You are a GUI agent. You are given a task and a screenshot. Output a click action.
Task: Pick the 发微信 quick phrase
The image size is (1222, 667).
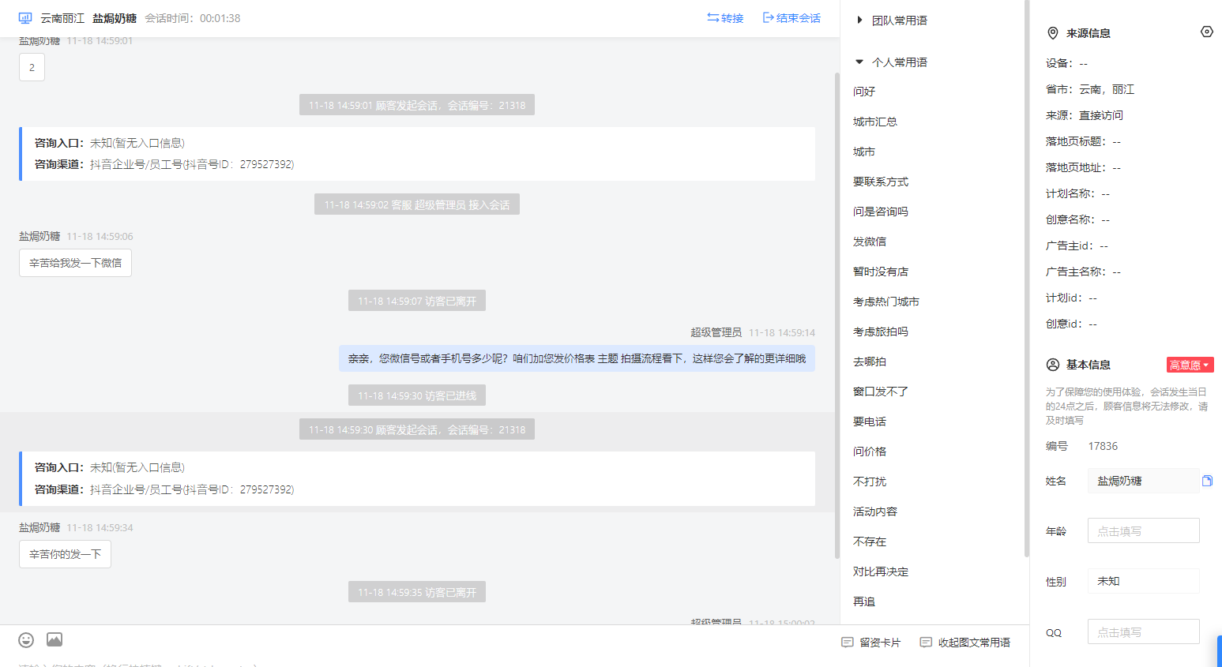click(x=870, y=242)
